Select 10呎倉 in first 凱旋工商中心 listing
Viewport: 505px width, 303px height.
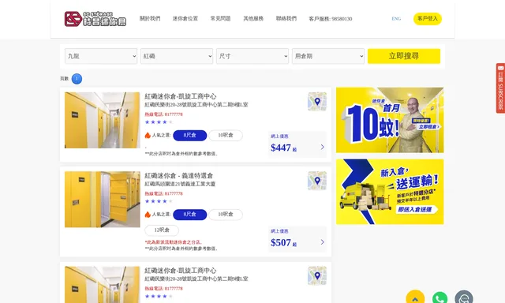tap(226, 135)
